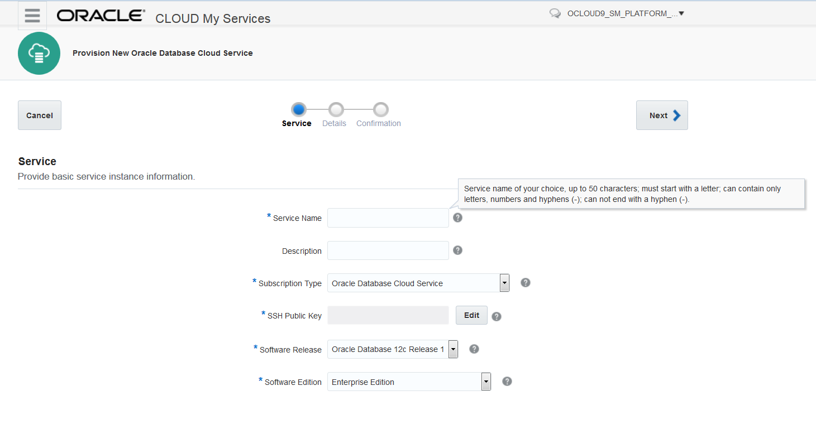Click inside the Service Name input field
816x434 pixels.
(x=388, y=218)
